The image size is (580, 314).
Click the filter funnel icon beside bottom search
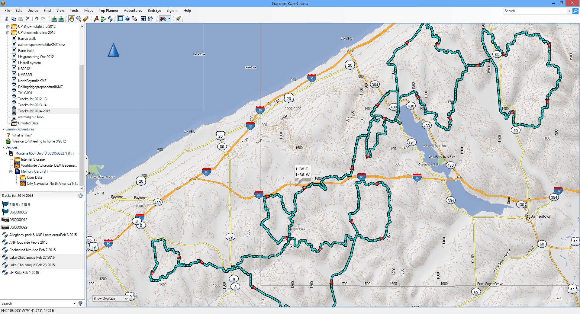[x=80, y=303]
